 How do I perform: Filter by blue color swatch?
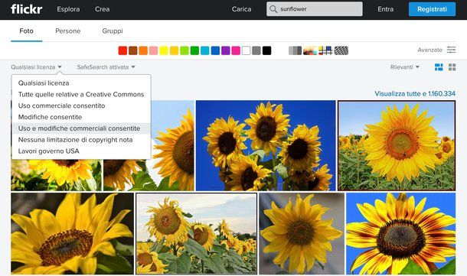pyautogui.click(x=215, y=50)
